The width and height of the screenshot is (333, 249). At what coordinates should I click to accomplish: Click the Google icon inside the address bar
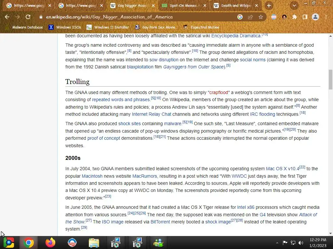(x=240, y=17)
